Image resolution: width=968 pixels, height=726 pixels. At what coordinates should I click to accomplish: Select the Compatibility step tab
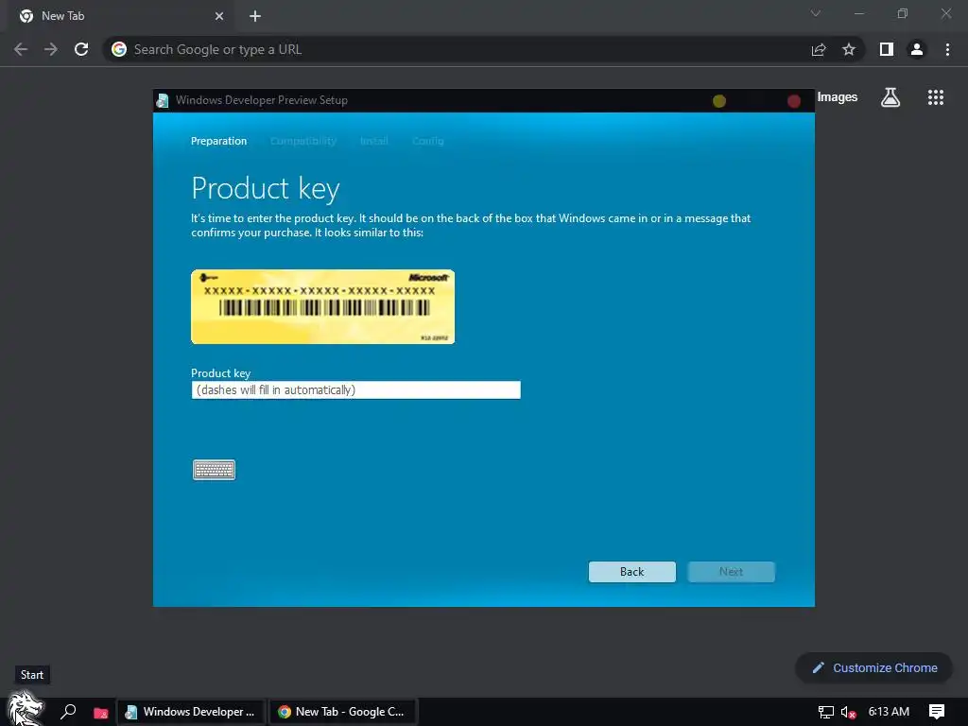303,141
